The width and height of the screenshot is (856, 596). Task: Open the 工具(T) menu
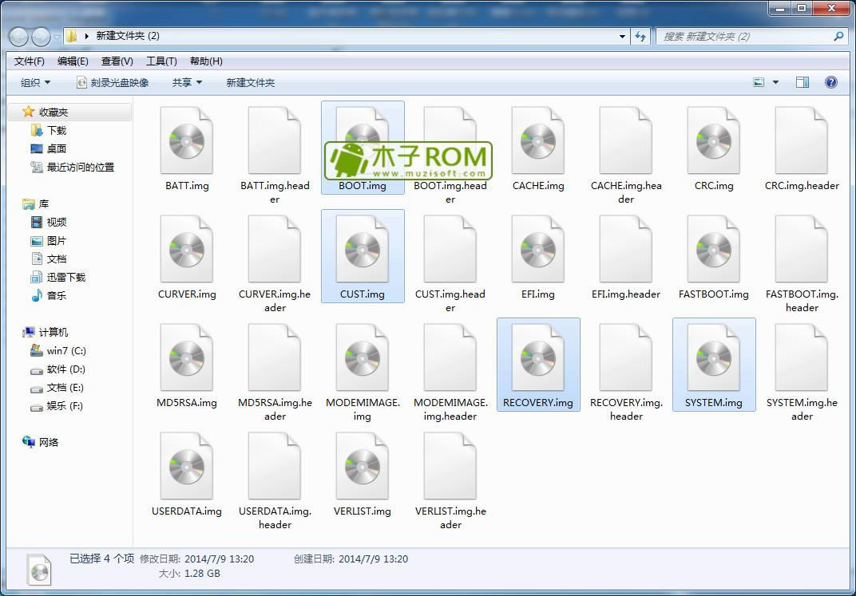pos(161,61)
